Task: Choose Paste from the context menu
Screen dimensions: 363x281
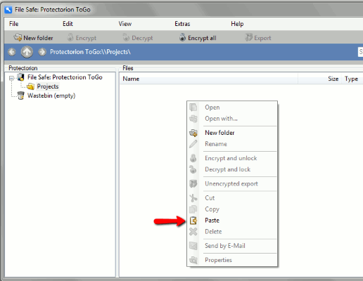Action: tap(232, 221)
